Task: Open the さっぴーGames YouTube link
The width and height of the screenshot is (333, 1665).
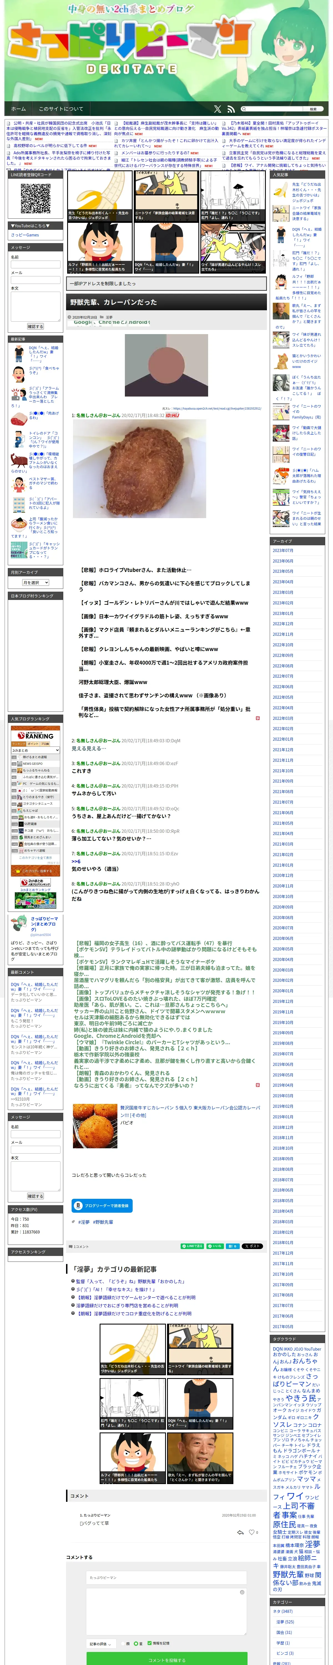Action: pyautogui.click(x=25, y=235)
